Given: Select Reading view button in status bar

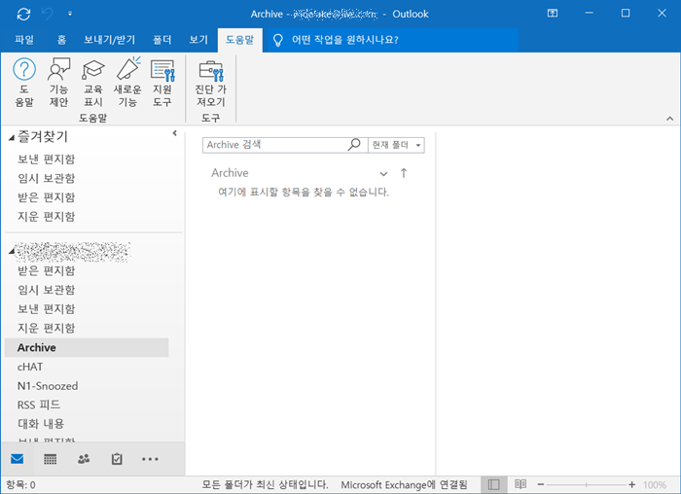Looking at the screenshot, I should click(x=520, y=484).
